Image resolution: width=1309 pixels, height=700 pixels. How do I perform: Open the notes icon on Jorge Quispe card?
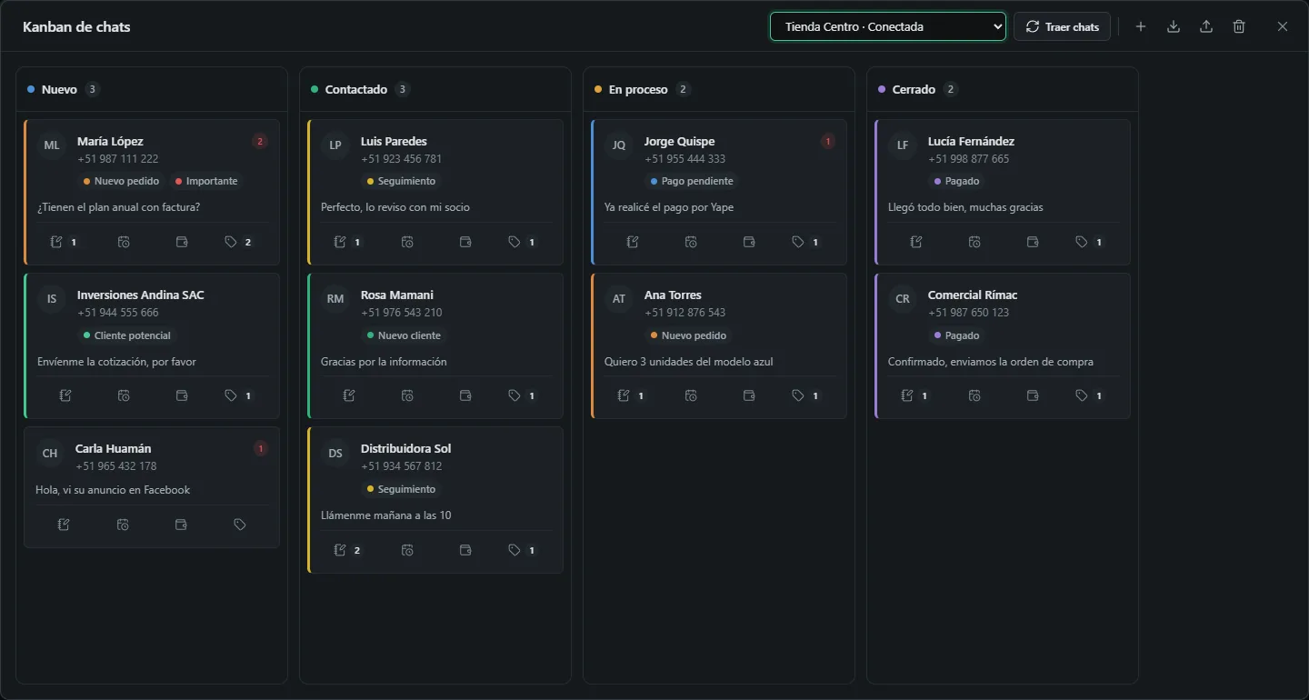(633, 242)
